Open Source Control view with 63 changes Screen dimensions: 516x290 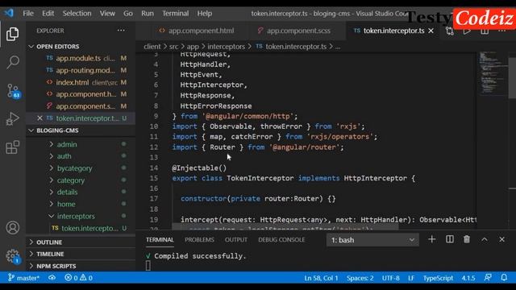pyautogui.click(x=13, y=91)
